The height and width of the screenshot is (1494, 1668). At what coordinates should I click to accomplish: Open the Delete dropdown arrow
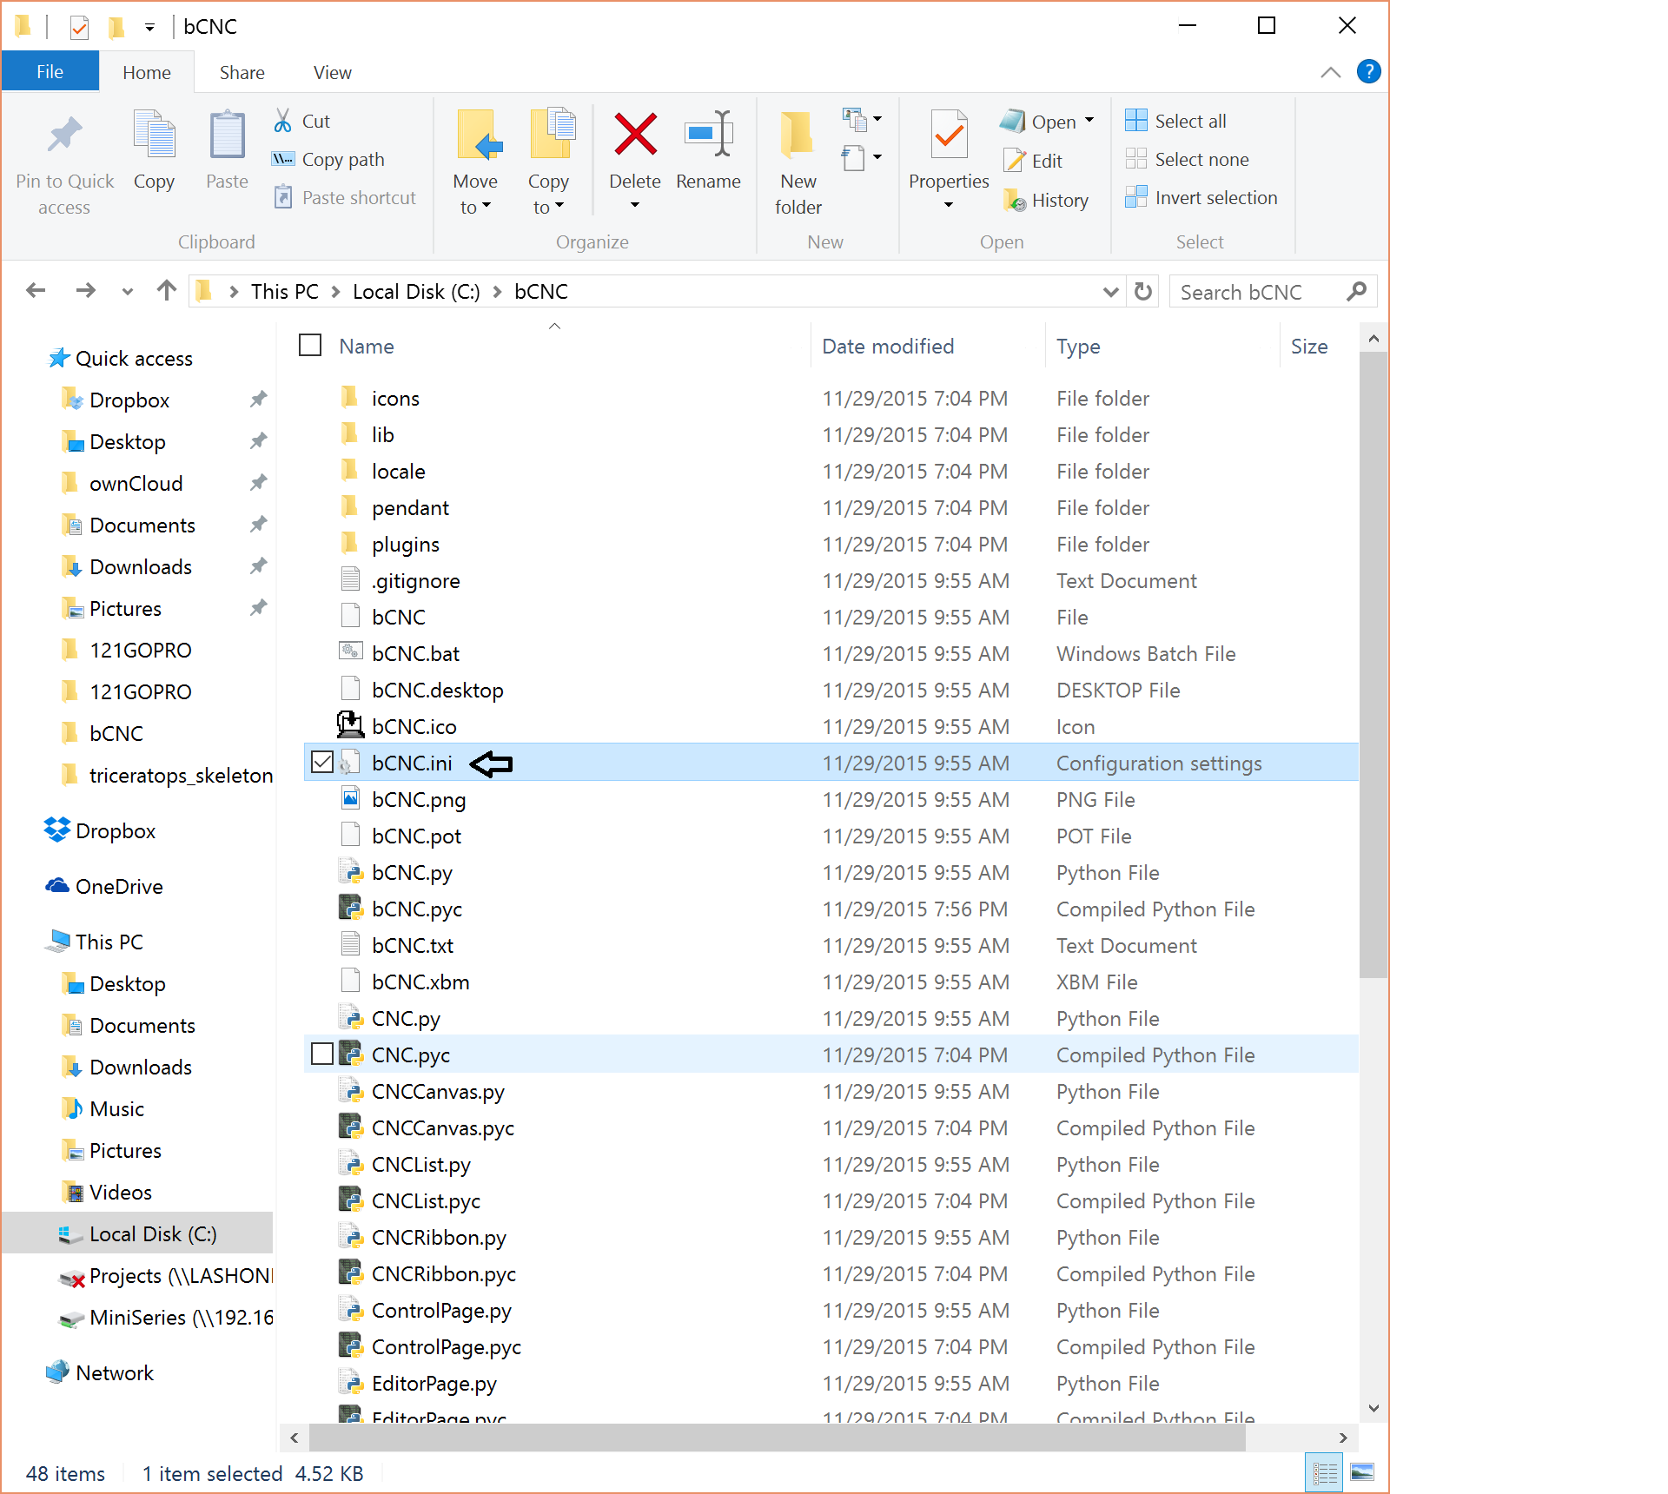pos(635,206)
